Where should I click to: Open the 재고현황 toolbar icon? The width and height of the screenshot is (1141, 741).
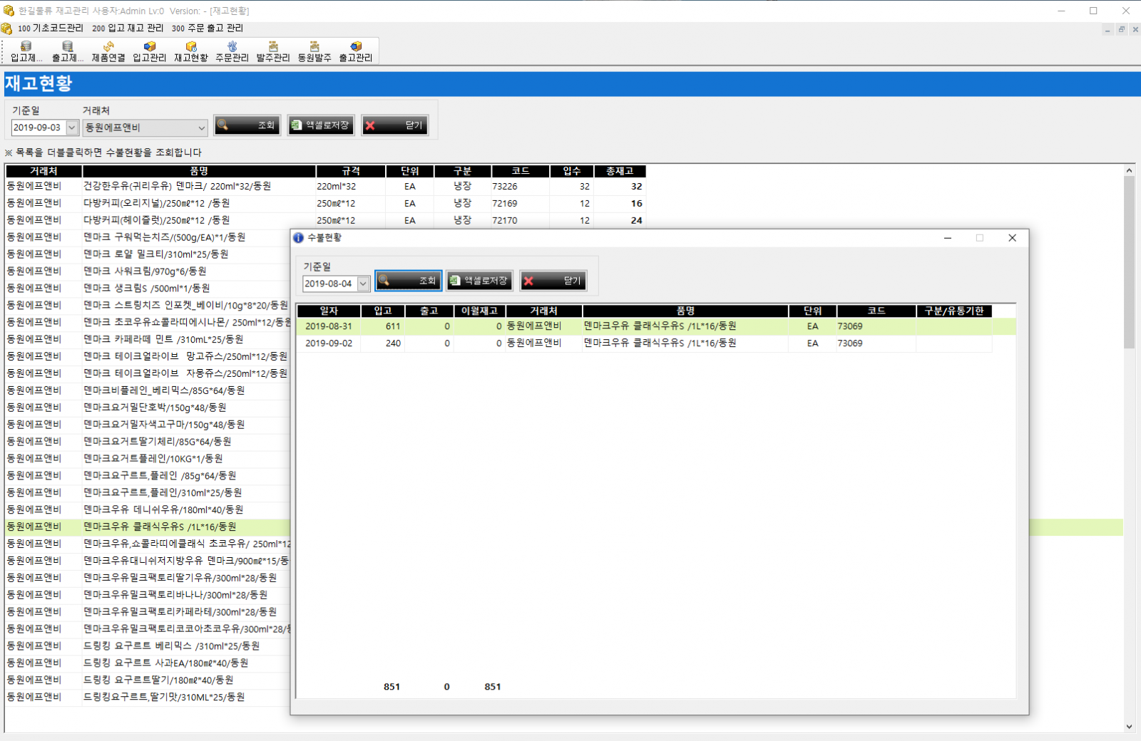tap(191, 51)
